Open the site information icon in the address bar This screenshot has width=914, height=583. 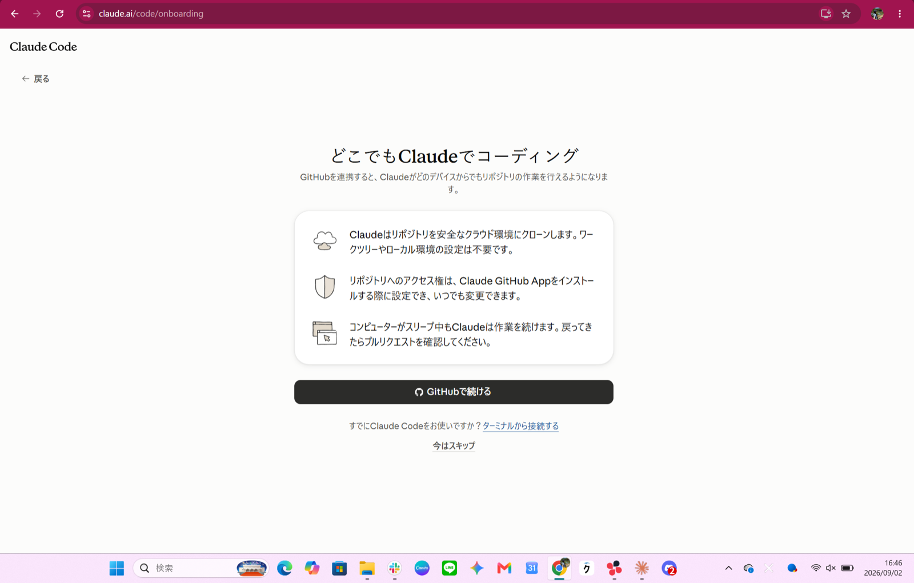tap(87, 14)
